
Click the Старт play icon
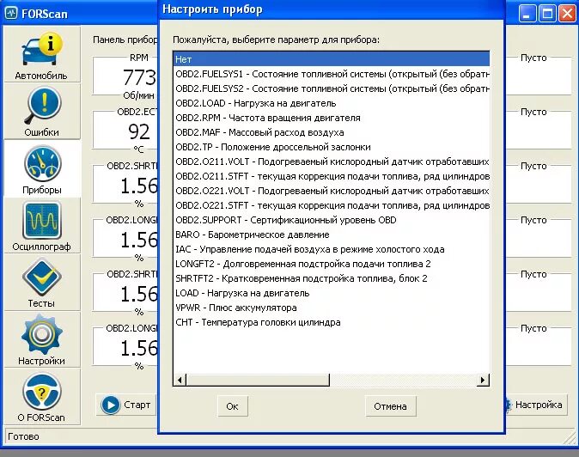point(110,405)
